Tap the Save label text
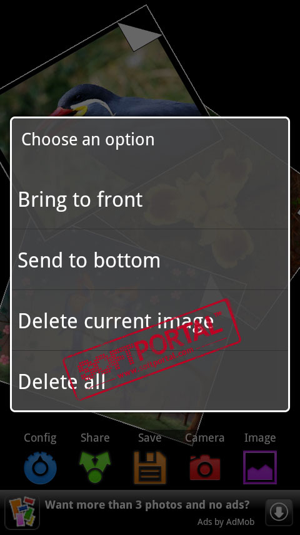The image size is (300, 535). (x=150, y=438)
